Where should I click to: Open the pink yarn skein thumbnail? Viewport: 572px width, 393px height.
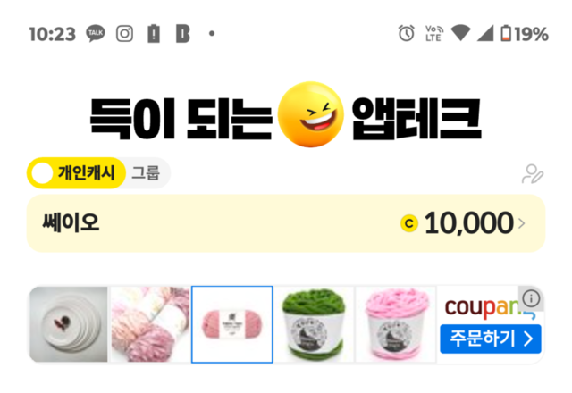(232, 324)
